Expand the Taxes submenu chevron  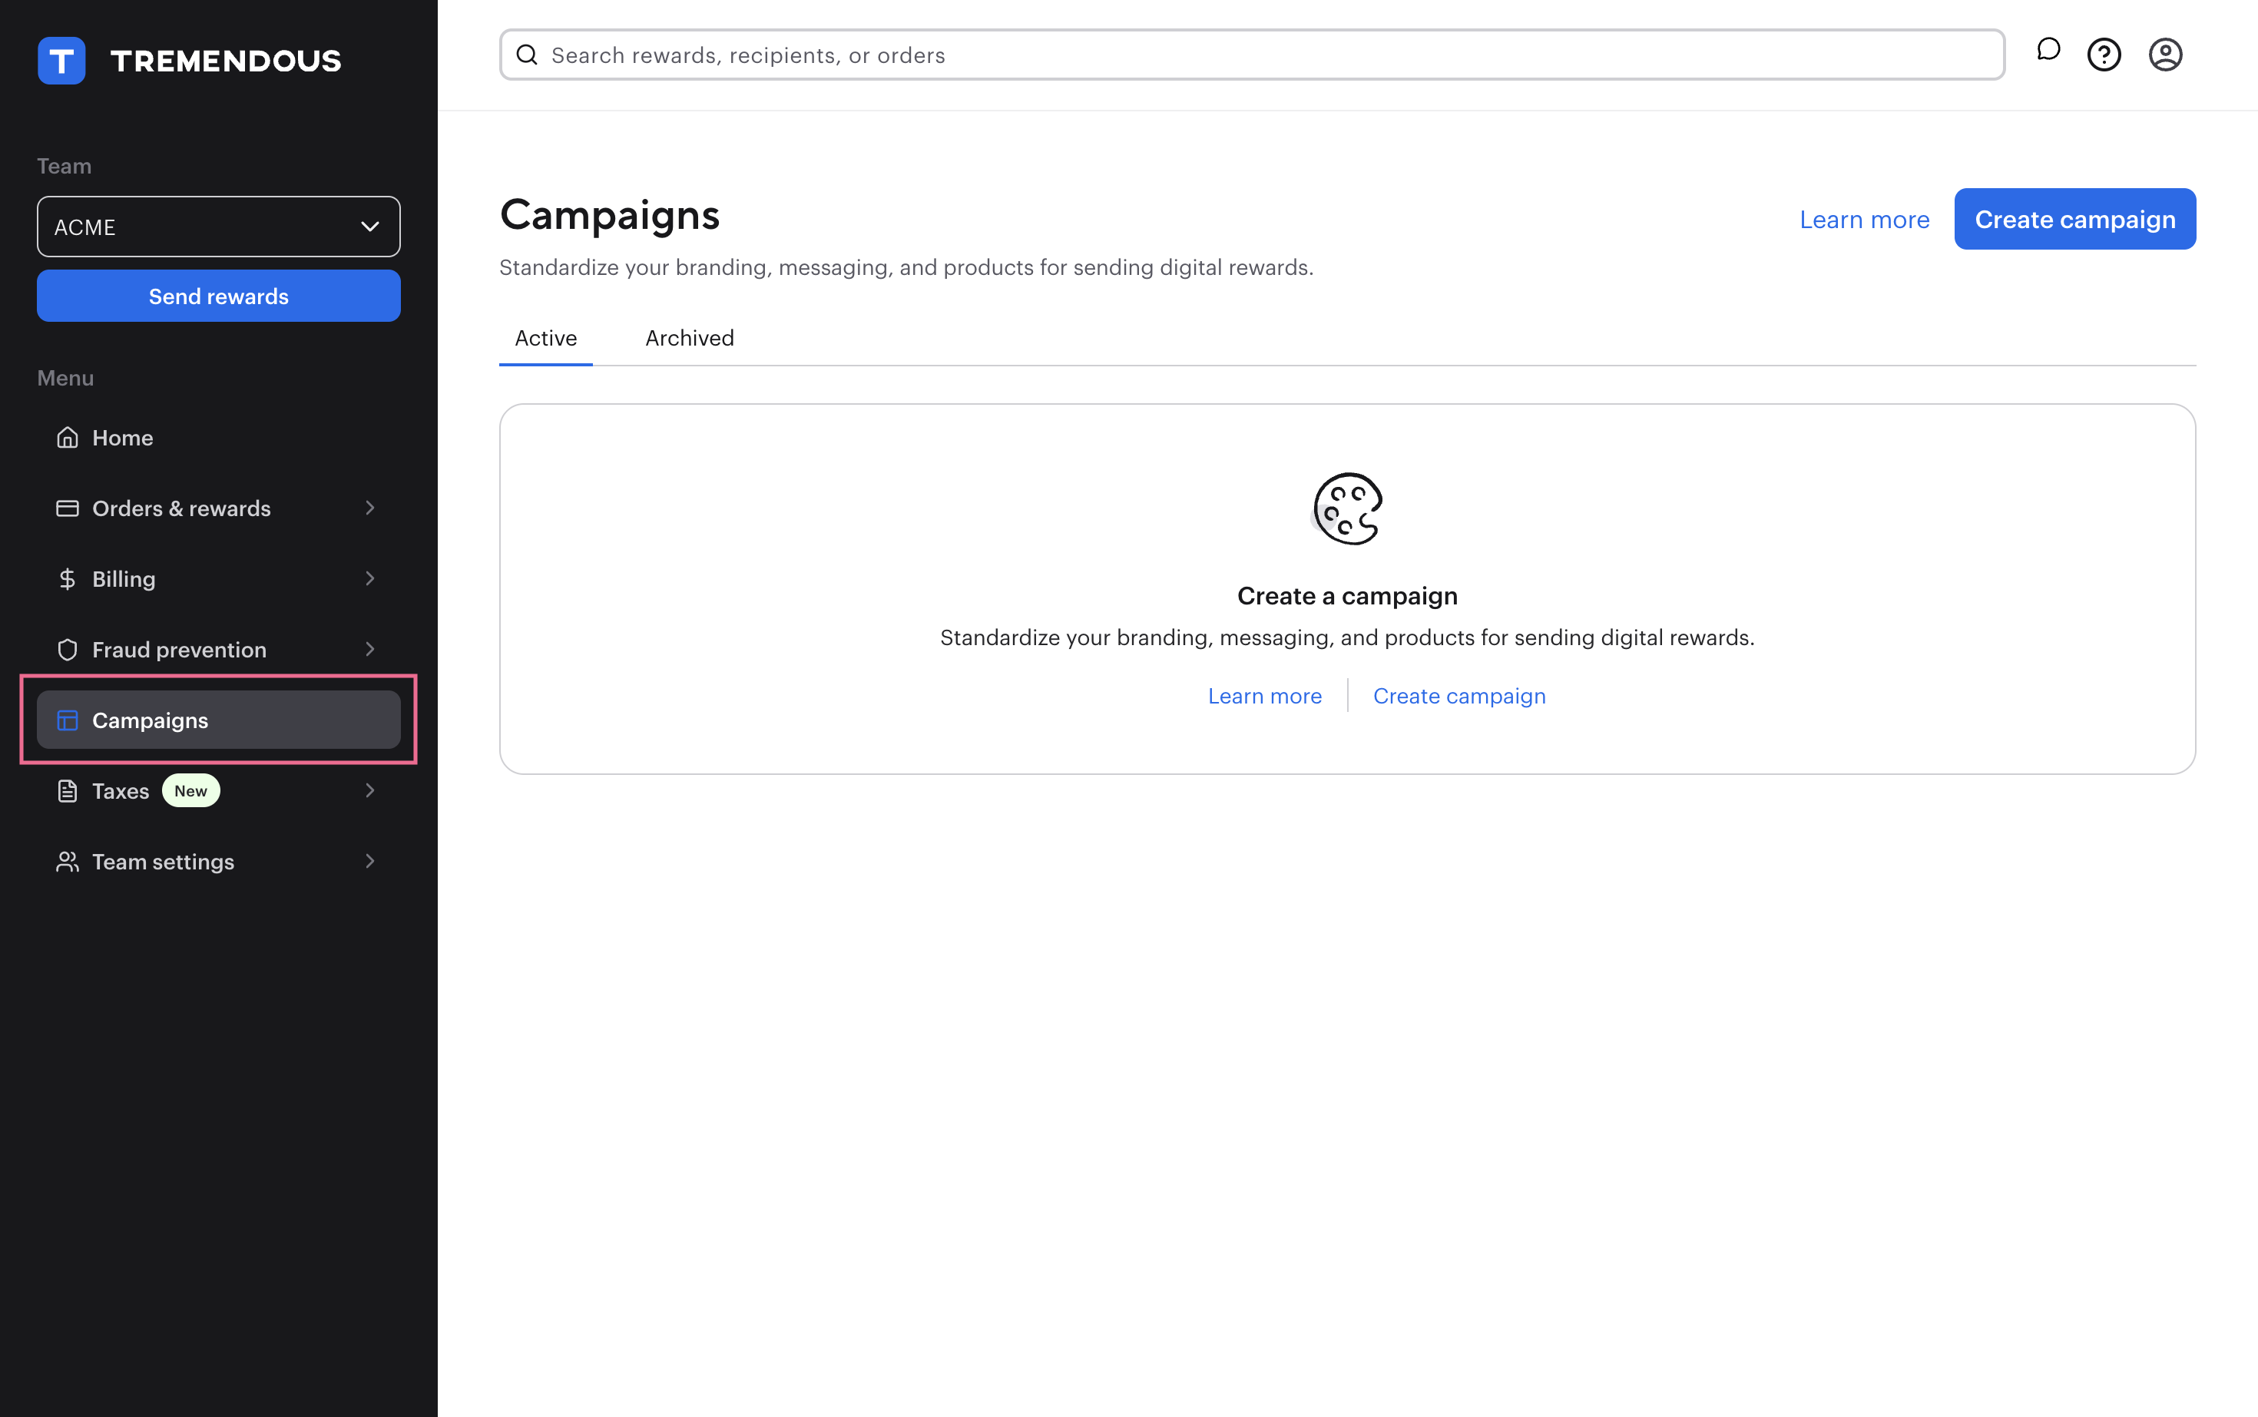(370, 790)
